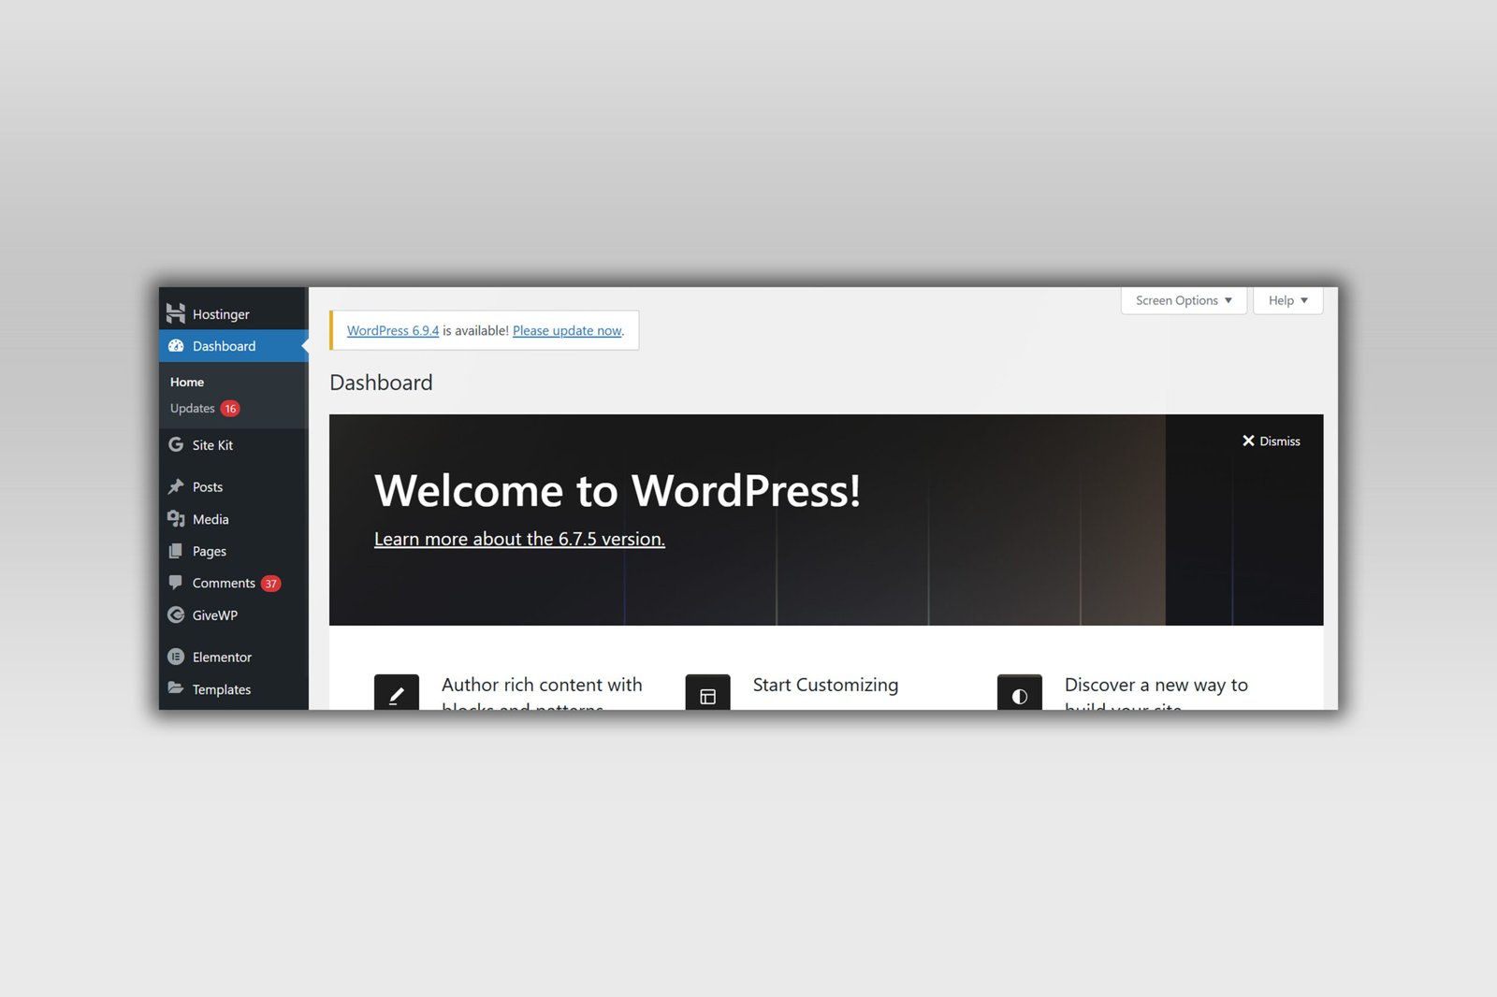
Task: Click the Comments speech bubble icon
Action: (176, 583)
